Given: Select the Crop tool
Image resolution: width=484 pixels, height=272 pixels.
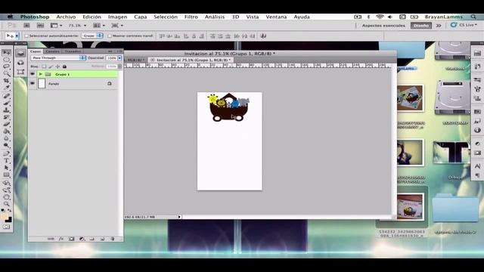Looking at the screenshot, I should (x=6, y=81).
